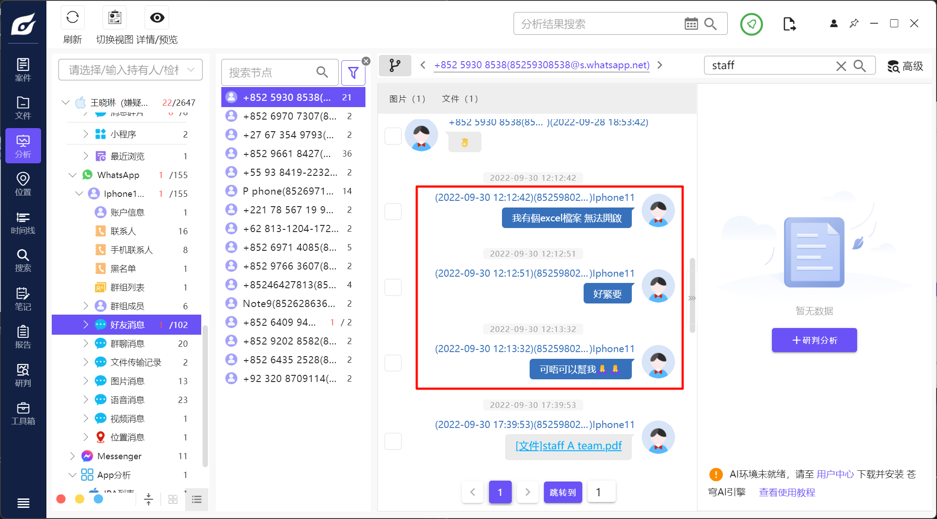Check the box beside staff A team.pdf message

[393, 441]
